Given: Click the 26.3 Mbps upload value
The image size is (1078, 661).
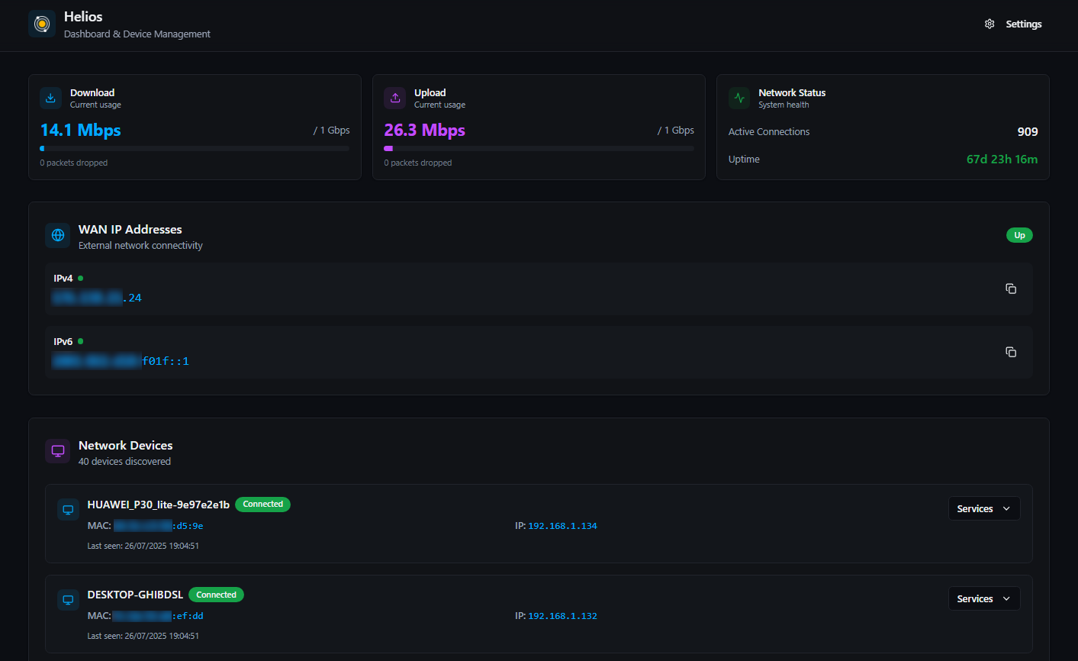Looking at the screenshot, I should [424, 131].
